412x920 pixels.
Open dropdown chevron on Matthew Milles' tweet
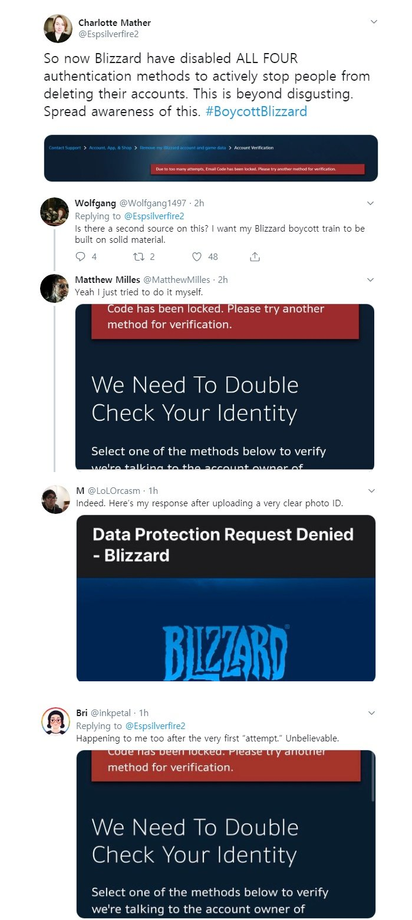(370, 280)
